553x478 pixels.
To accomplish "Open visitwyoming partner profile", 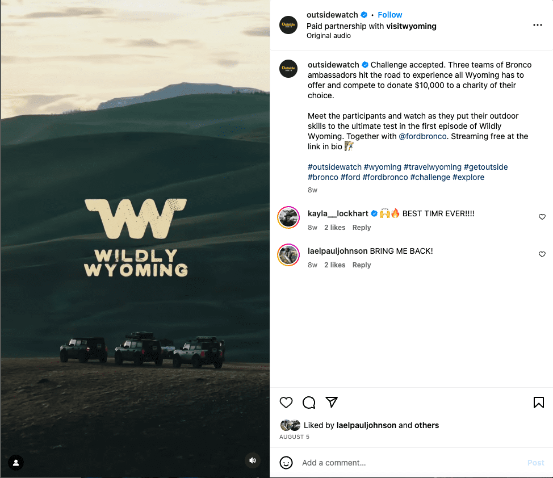I will (411, 26).
